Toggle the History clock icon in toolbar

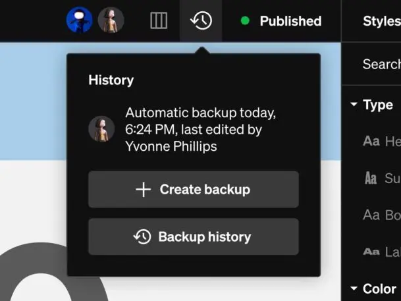tap(201, 20)
